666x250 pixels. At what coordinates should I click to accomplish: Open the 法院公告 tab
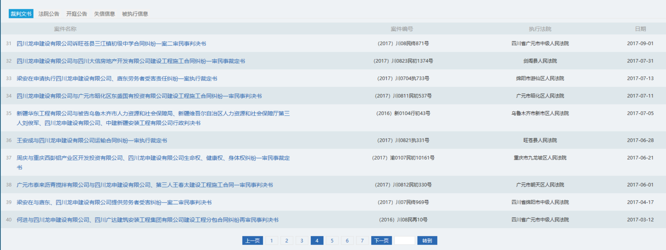(49, 14)
